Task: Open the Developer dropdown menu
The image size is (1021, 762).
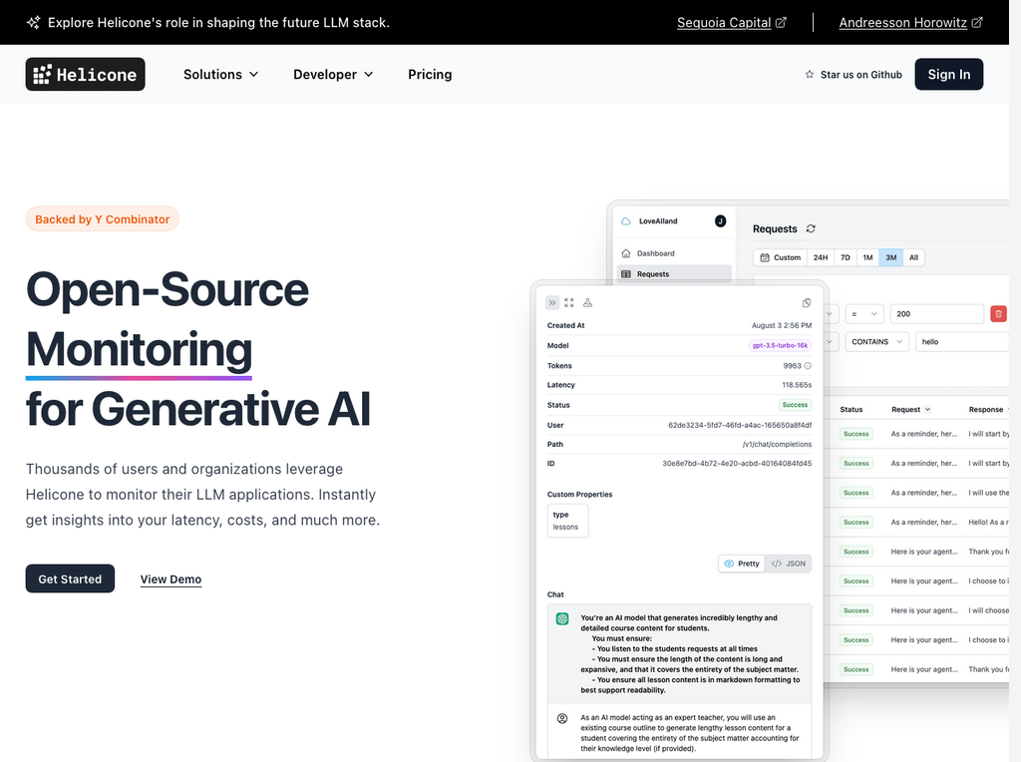Action: click(x=333, y=75)
